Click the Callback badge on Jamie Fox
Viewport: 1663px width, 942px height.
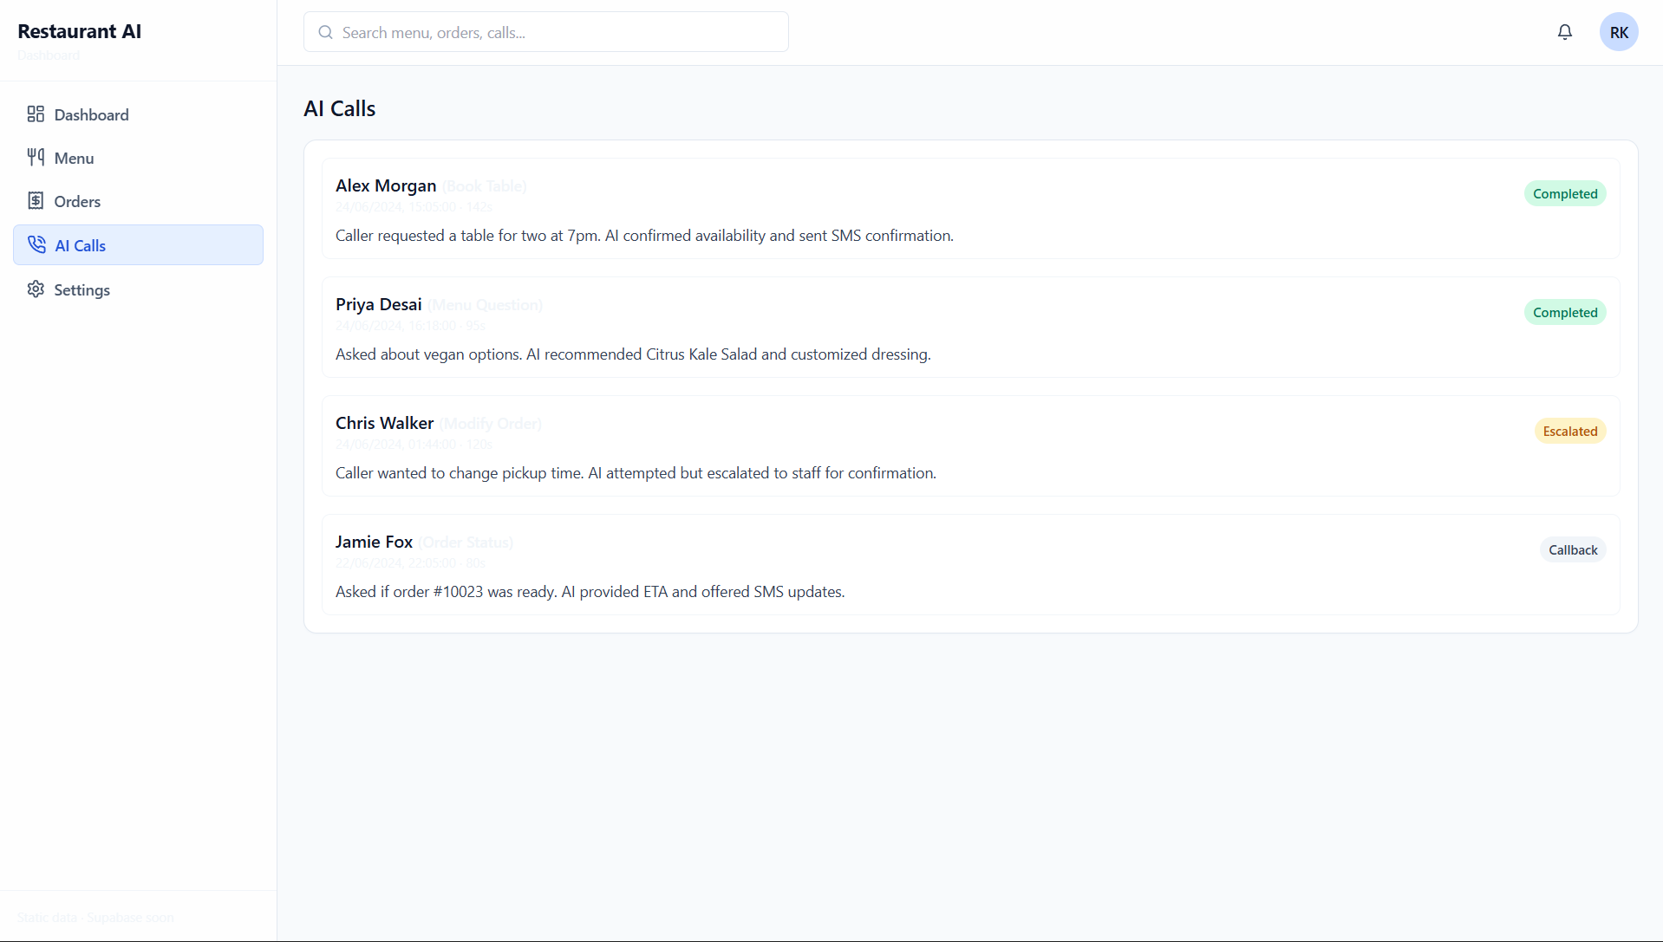1573,550
